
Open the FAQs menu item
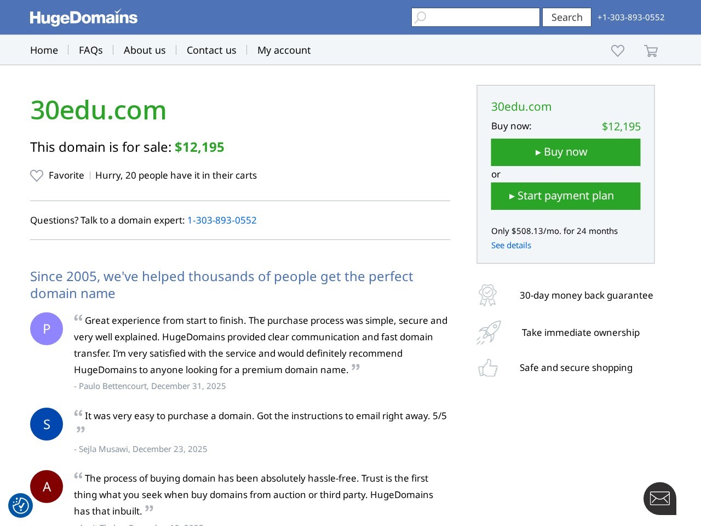(91, 50)
